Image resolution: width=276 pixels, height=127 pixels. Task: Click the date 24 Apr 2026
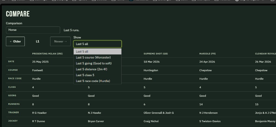[207, 62]
